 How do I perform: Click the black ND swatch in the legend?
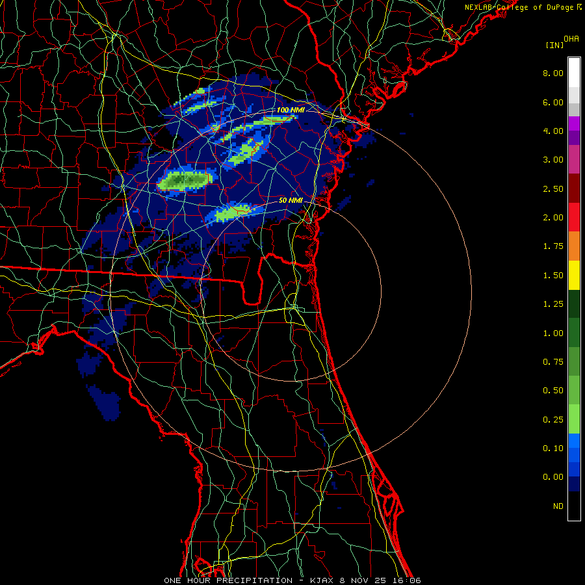574,506
